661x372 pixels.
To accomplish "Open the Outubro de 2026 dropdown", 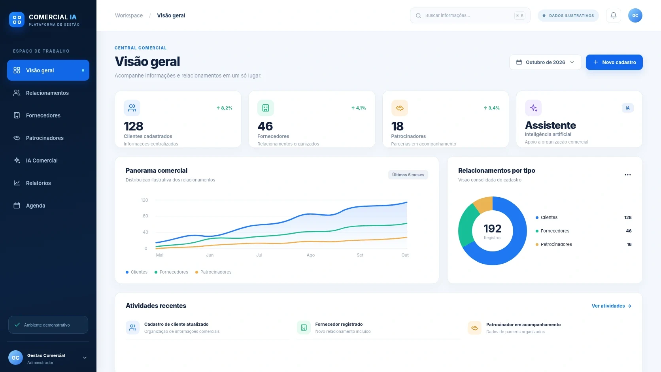I will point(545,62).
